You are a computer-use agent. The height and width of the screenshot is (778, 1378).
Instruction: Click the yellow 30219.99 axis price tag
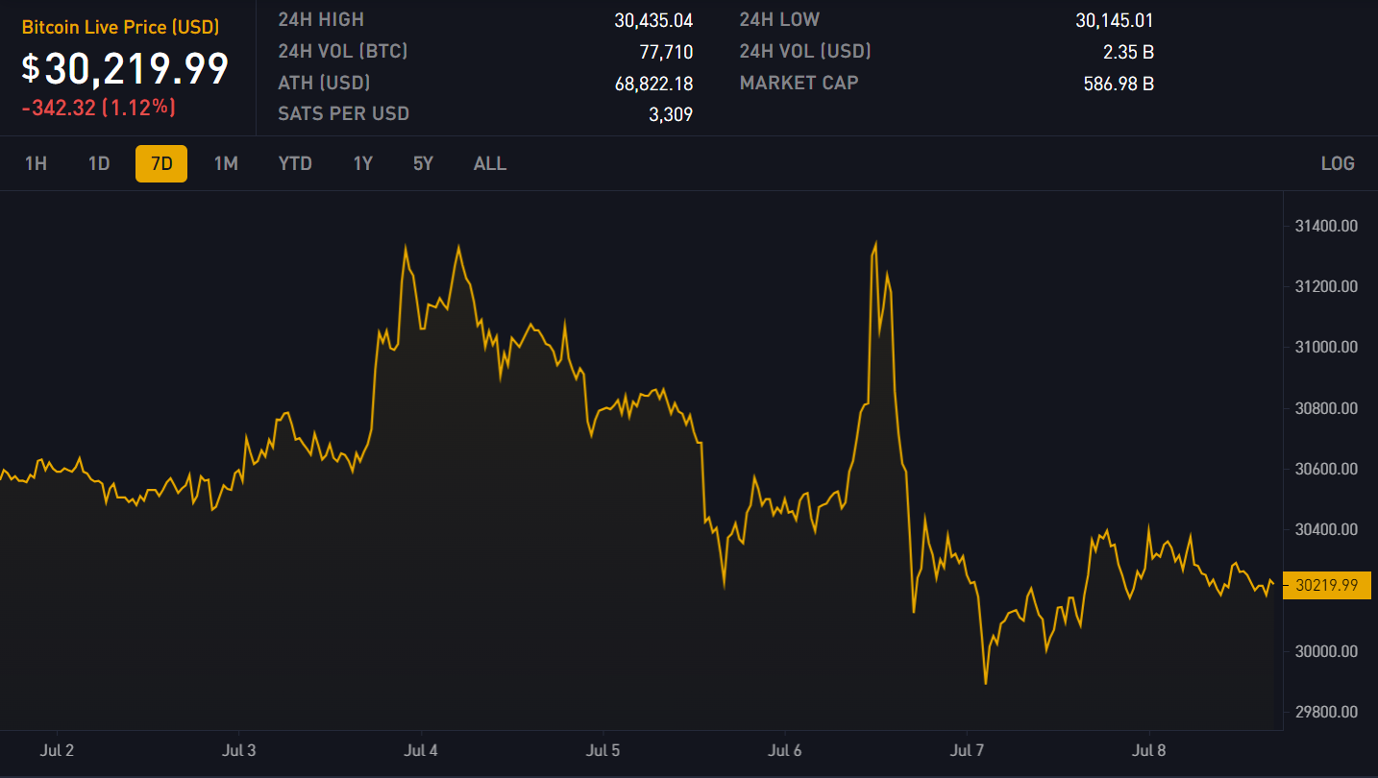(1326, 585)
